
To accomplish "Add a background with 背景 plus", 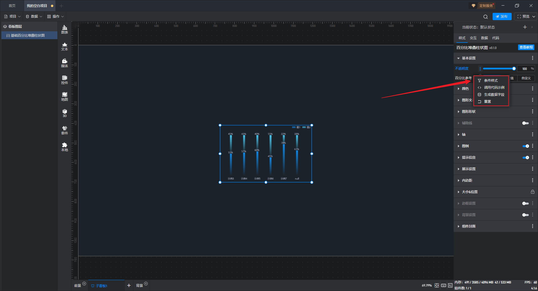I will tap(146, 284).
